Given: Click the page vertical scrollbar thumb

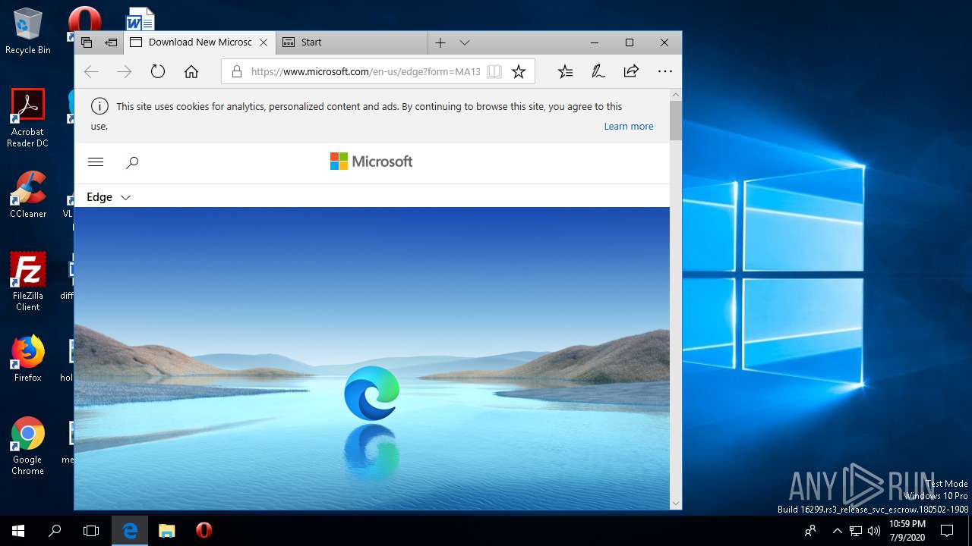Looking at the screenshot, I should click(x=676, y=120).
